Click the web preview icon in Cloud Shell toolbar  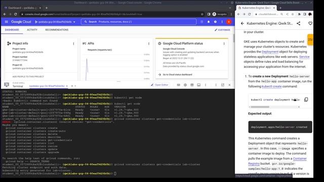pos(192,85)
